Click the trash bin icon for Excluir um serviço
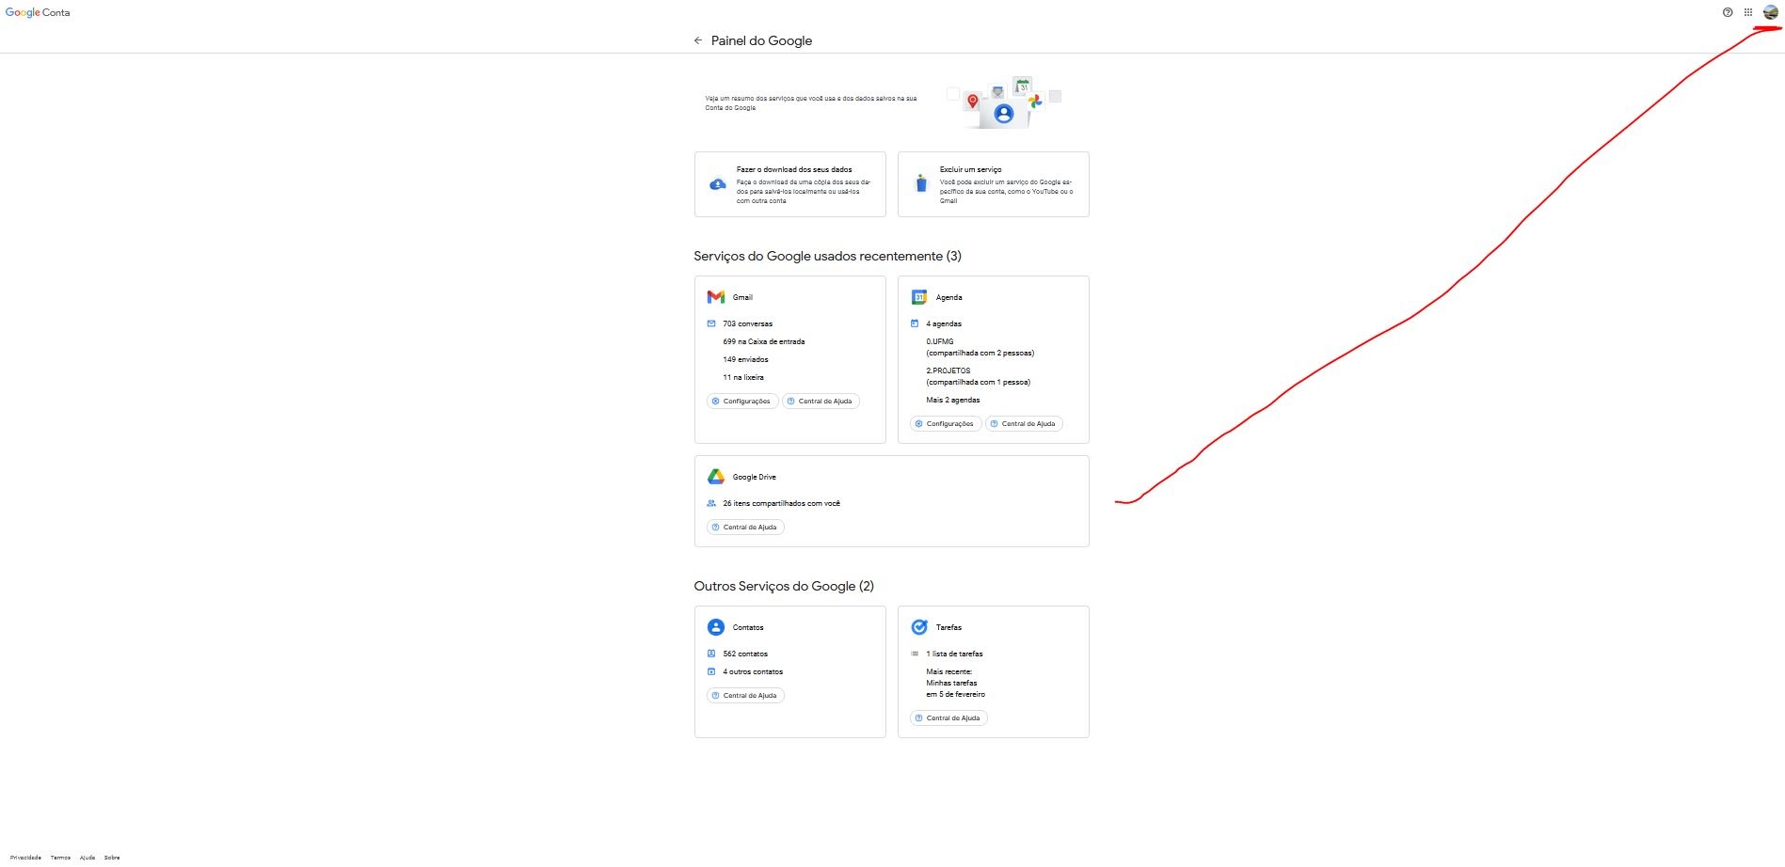 921,183
